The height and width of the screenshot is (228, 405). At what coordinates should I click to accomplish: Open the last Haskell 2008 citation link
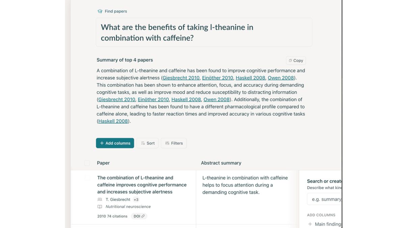[113, 121]
